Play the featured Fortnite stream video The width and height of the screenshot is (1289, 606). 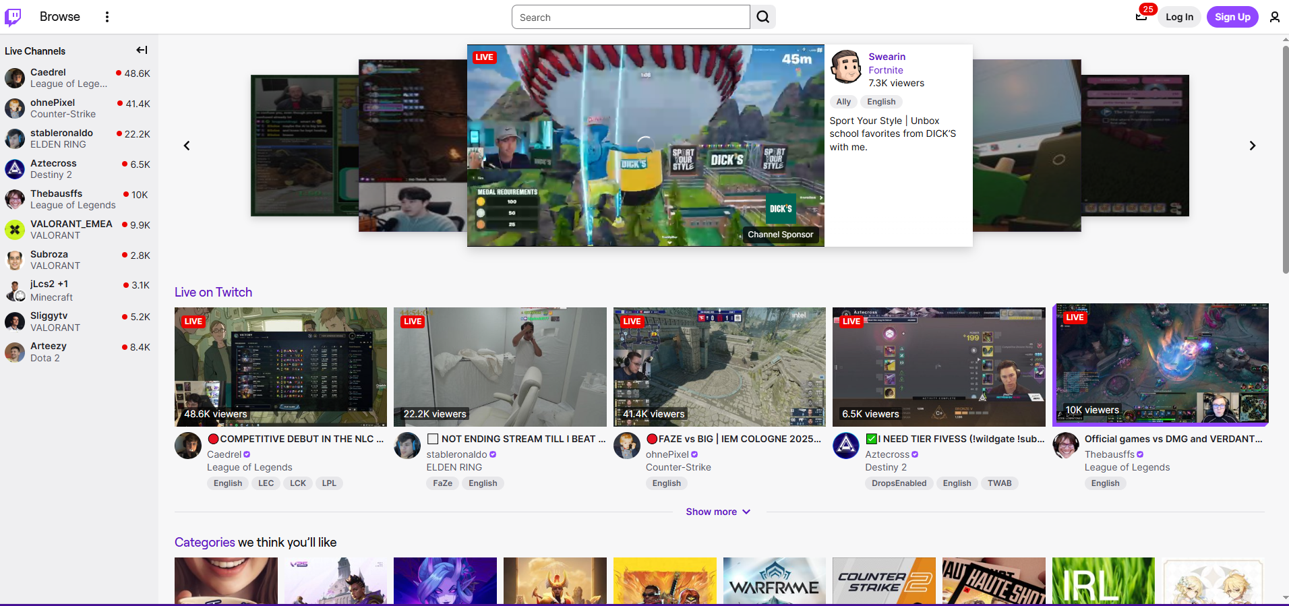(646, 146)
